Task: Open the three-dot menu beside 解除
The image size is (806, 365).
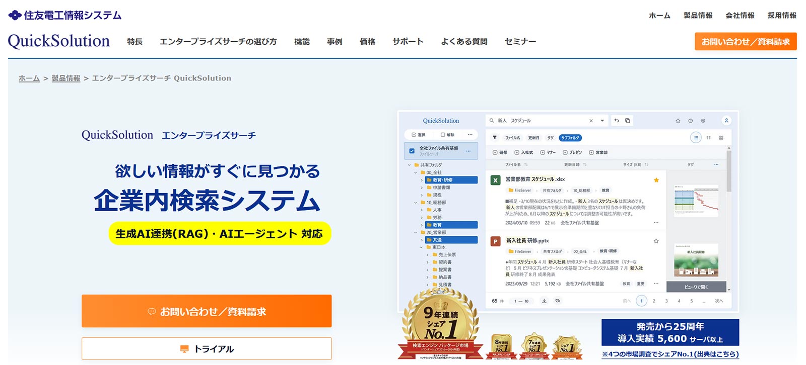Action: pyautogui.click(x=470, y=135)
